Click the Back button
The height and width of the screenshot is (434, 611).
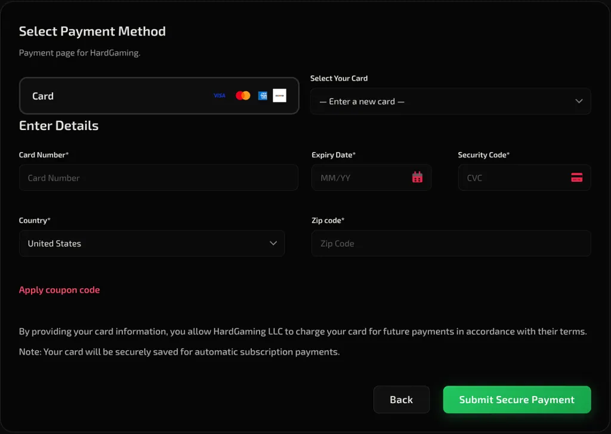402,400
